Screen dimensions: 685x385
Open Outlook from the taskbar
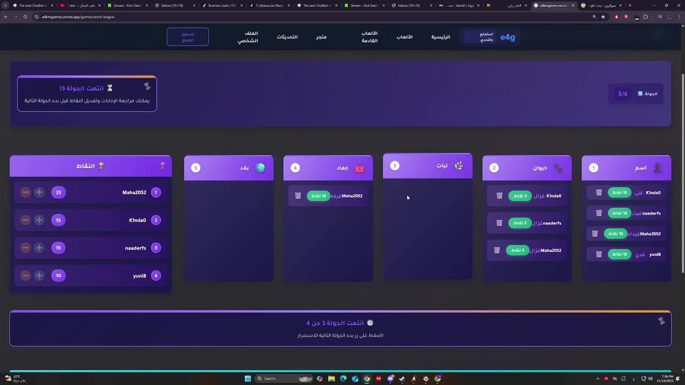355,379
